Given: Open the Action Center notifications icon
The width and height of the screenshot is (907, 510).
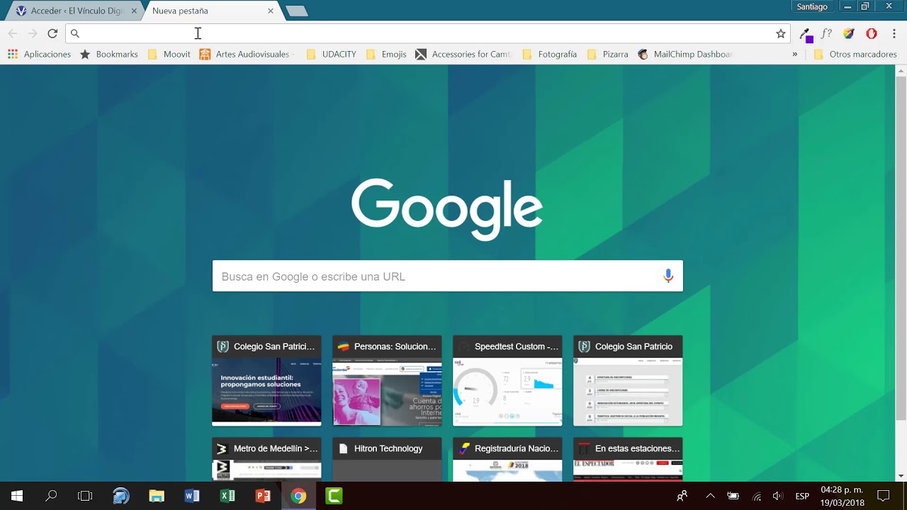Looking at the screenshot, I should [883, 496].
